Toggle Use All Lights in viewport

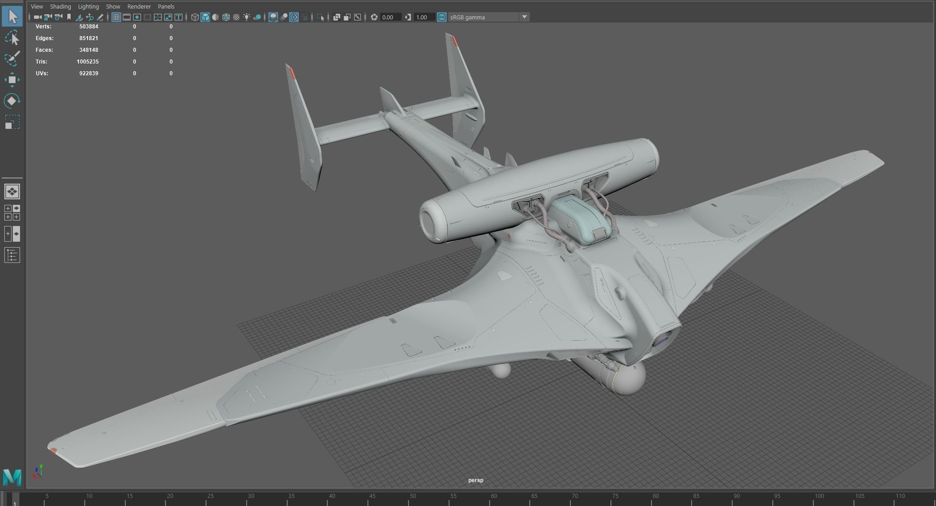tap(247, 17)
